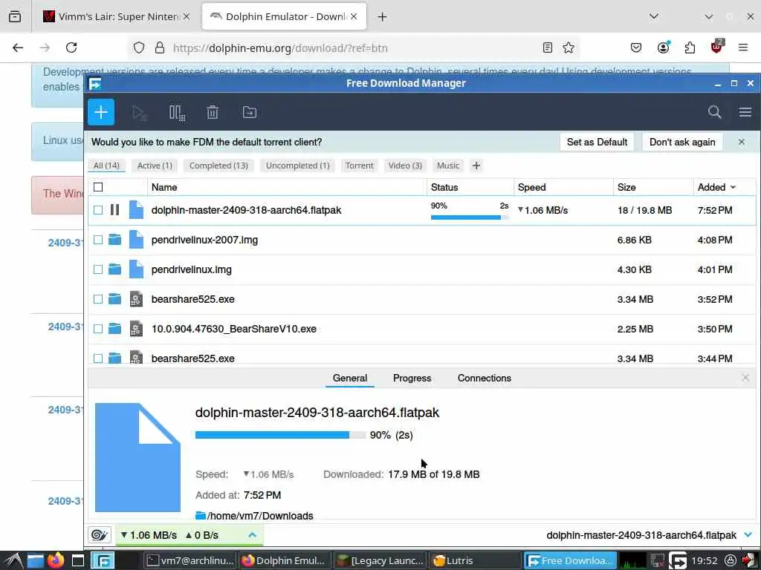
Task: Open Legacy Launcher from taskbar
Action: [381, 561]
